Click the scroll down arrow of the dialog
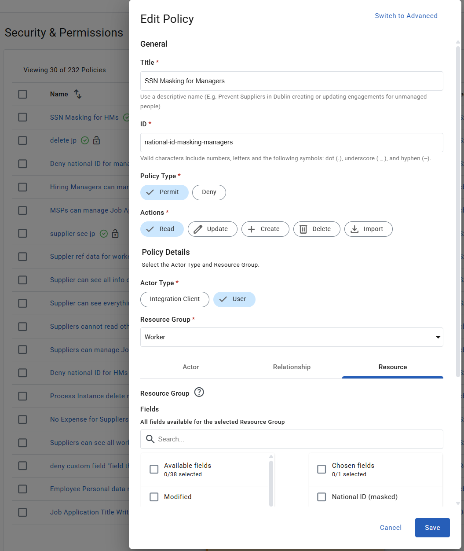 458,503
